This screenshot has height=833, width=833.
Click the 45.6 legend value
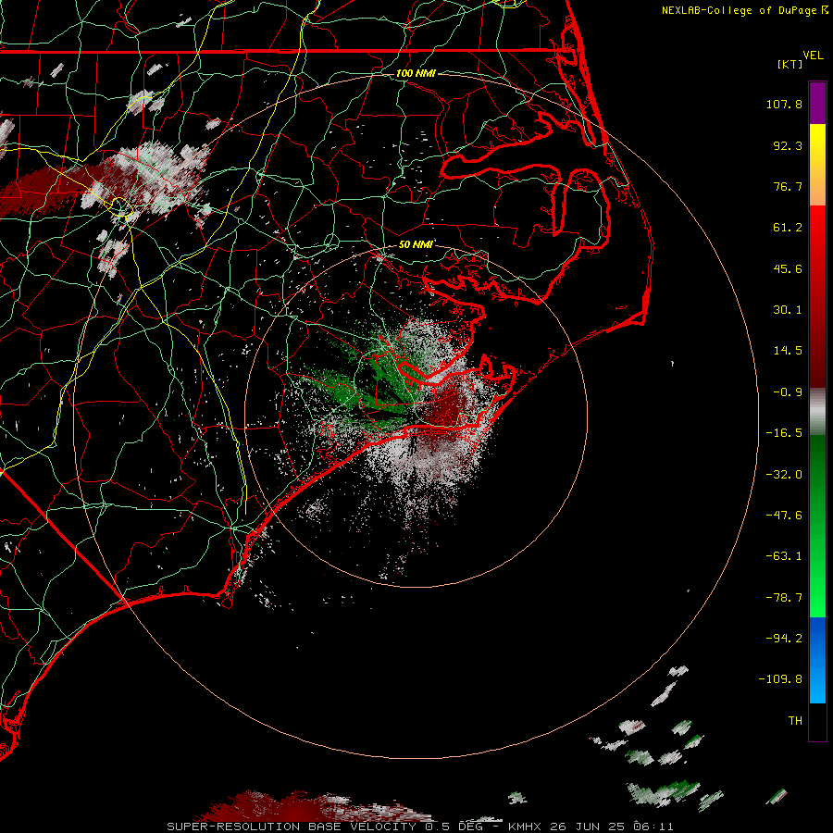pyautogui.click(x=788, y=268)
